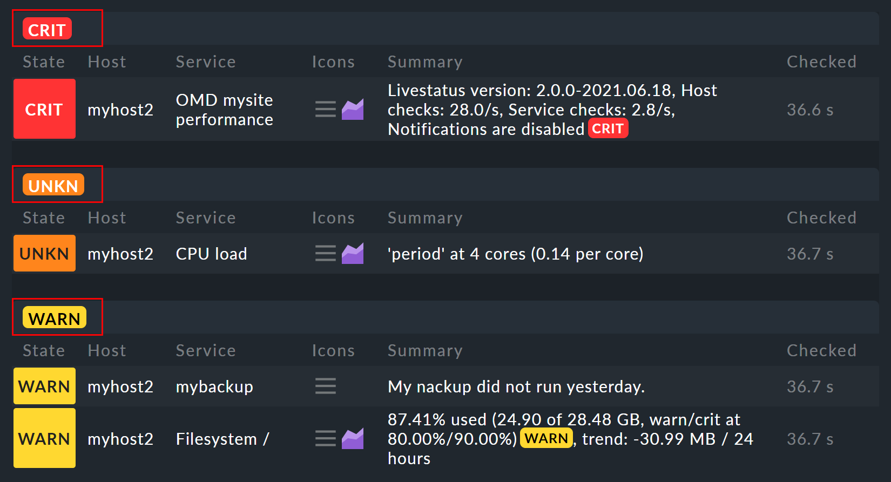Open the CPU load action menu icon
The width and height of the screenshot is (891, 482).
(x=325, y=254)
